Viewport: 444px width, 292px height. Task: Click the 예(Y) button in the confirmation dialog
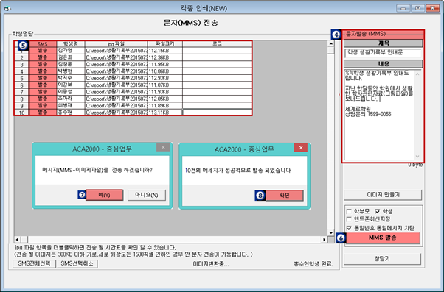tap(105, 195)
